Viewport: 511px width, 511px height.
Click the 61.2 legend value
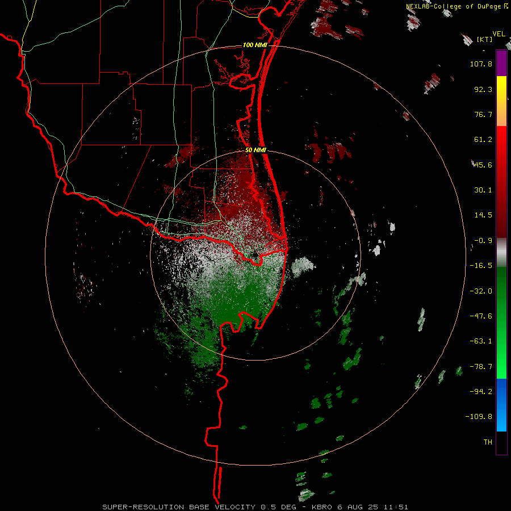click(x=483, y=140)
